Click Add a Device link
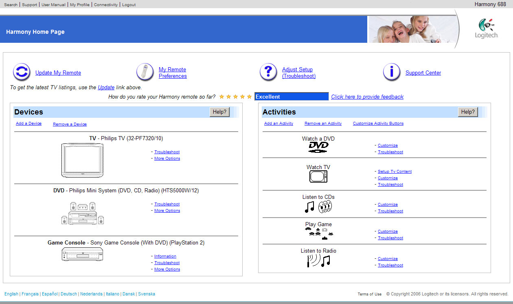Screen dimensions: 513x304 [x=28, y=123]
